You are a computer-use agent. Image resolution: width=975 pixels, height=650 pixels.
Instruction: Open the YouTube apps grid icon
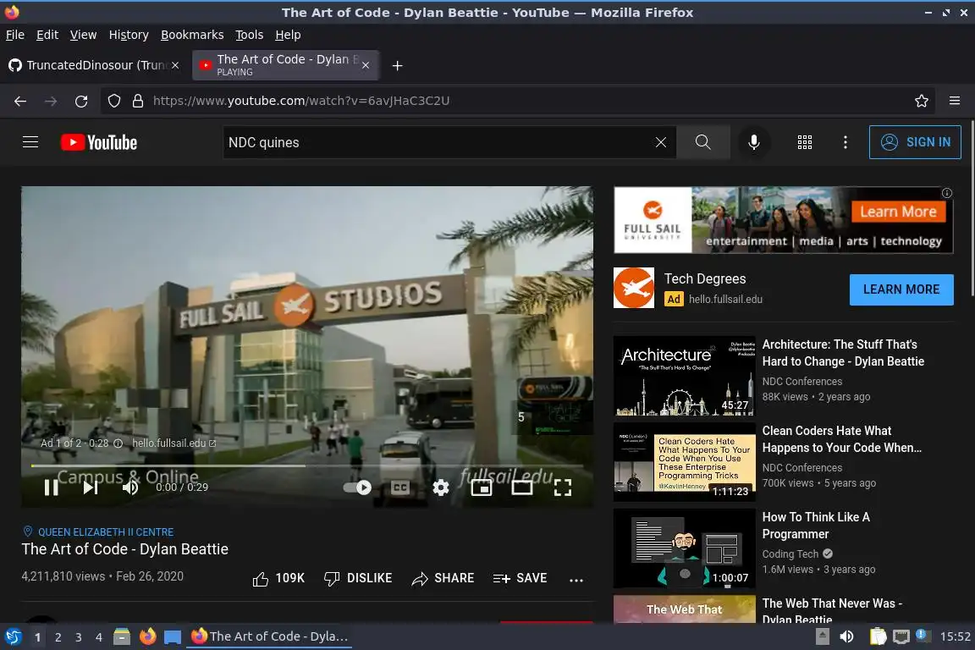(805, 142)
